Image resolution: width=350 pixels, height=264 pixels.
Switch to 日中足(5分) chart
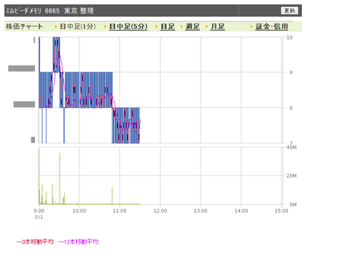click(128, 26)
